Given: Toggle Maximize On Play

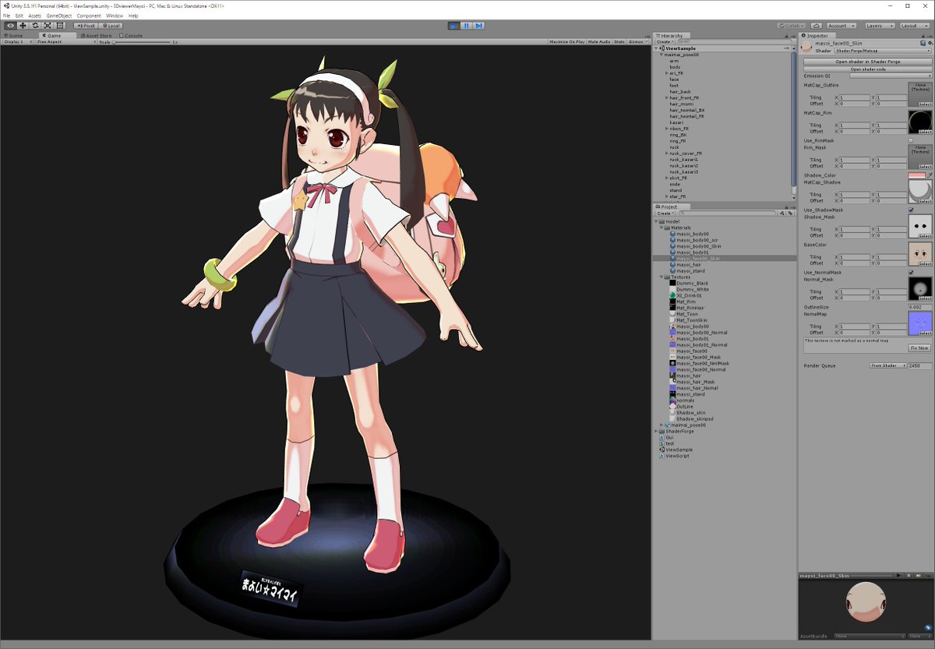Looking at the screenshot, I should 566,41.
